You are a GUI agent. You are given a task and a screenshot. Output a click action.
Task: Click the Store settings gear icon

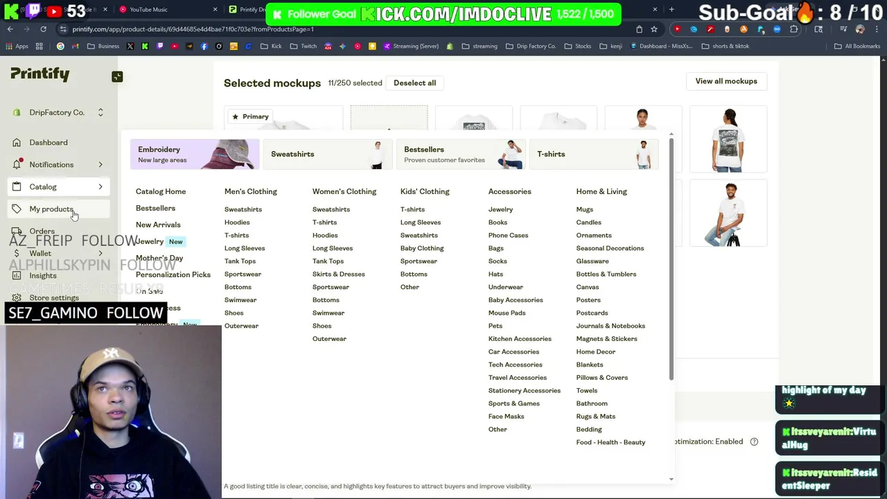pos(17,298)
